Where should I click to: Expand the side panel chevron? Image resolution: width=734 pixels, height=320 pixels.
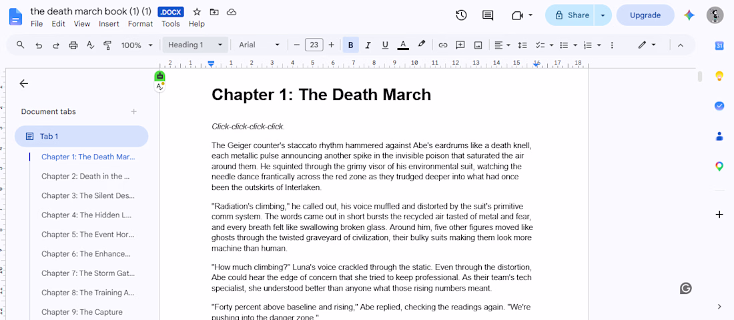tap(719, 307)
